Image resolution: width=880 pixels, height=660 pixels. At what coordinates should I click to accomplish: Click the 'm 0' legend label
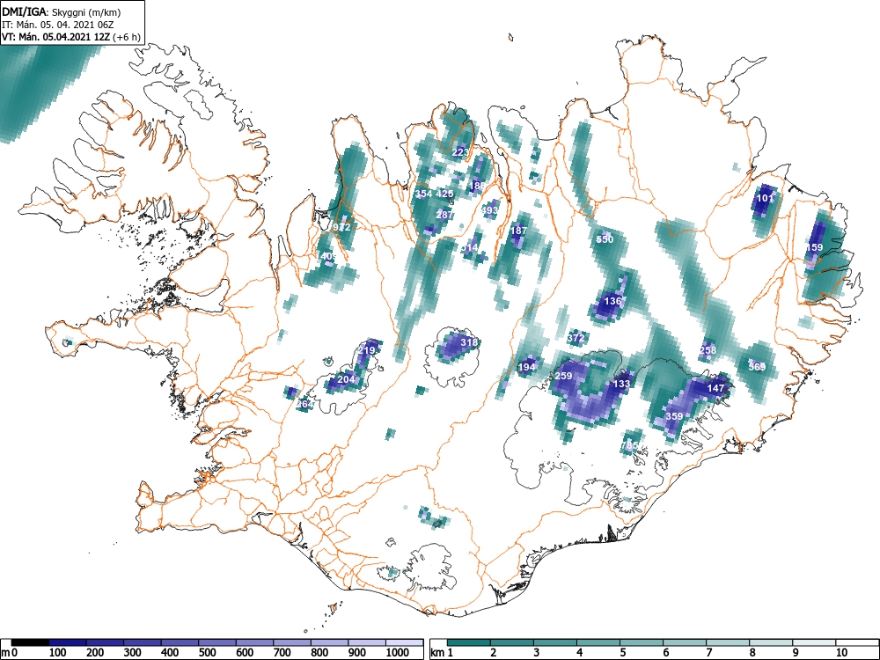tap(10, 653)
